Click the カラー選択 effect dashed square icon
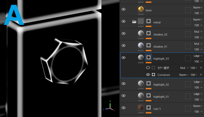This screenshot has width=204, height=117. click(x=153, y=68)
